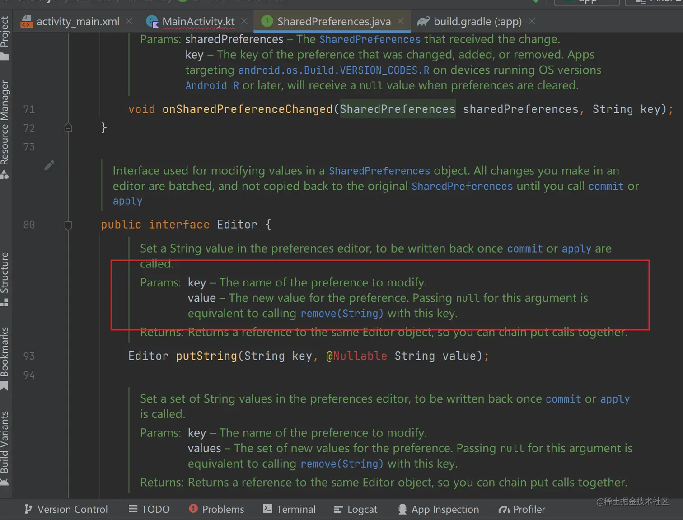Follow the commit link in putString doc
This screenshot has width=683, height=520.
tap(524, 249)
